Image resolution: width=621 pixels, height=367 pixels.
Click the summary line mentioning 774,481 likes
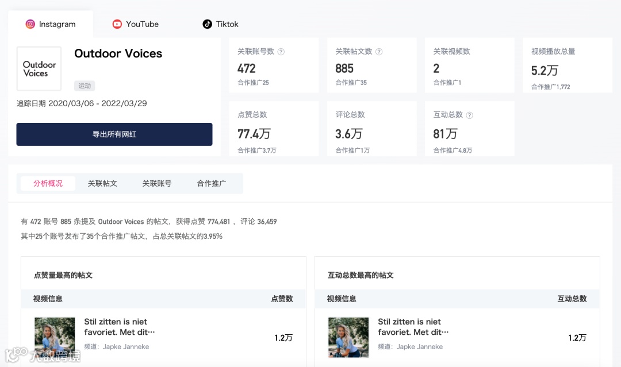pos(149,222)
